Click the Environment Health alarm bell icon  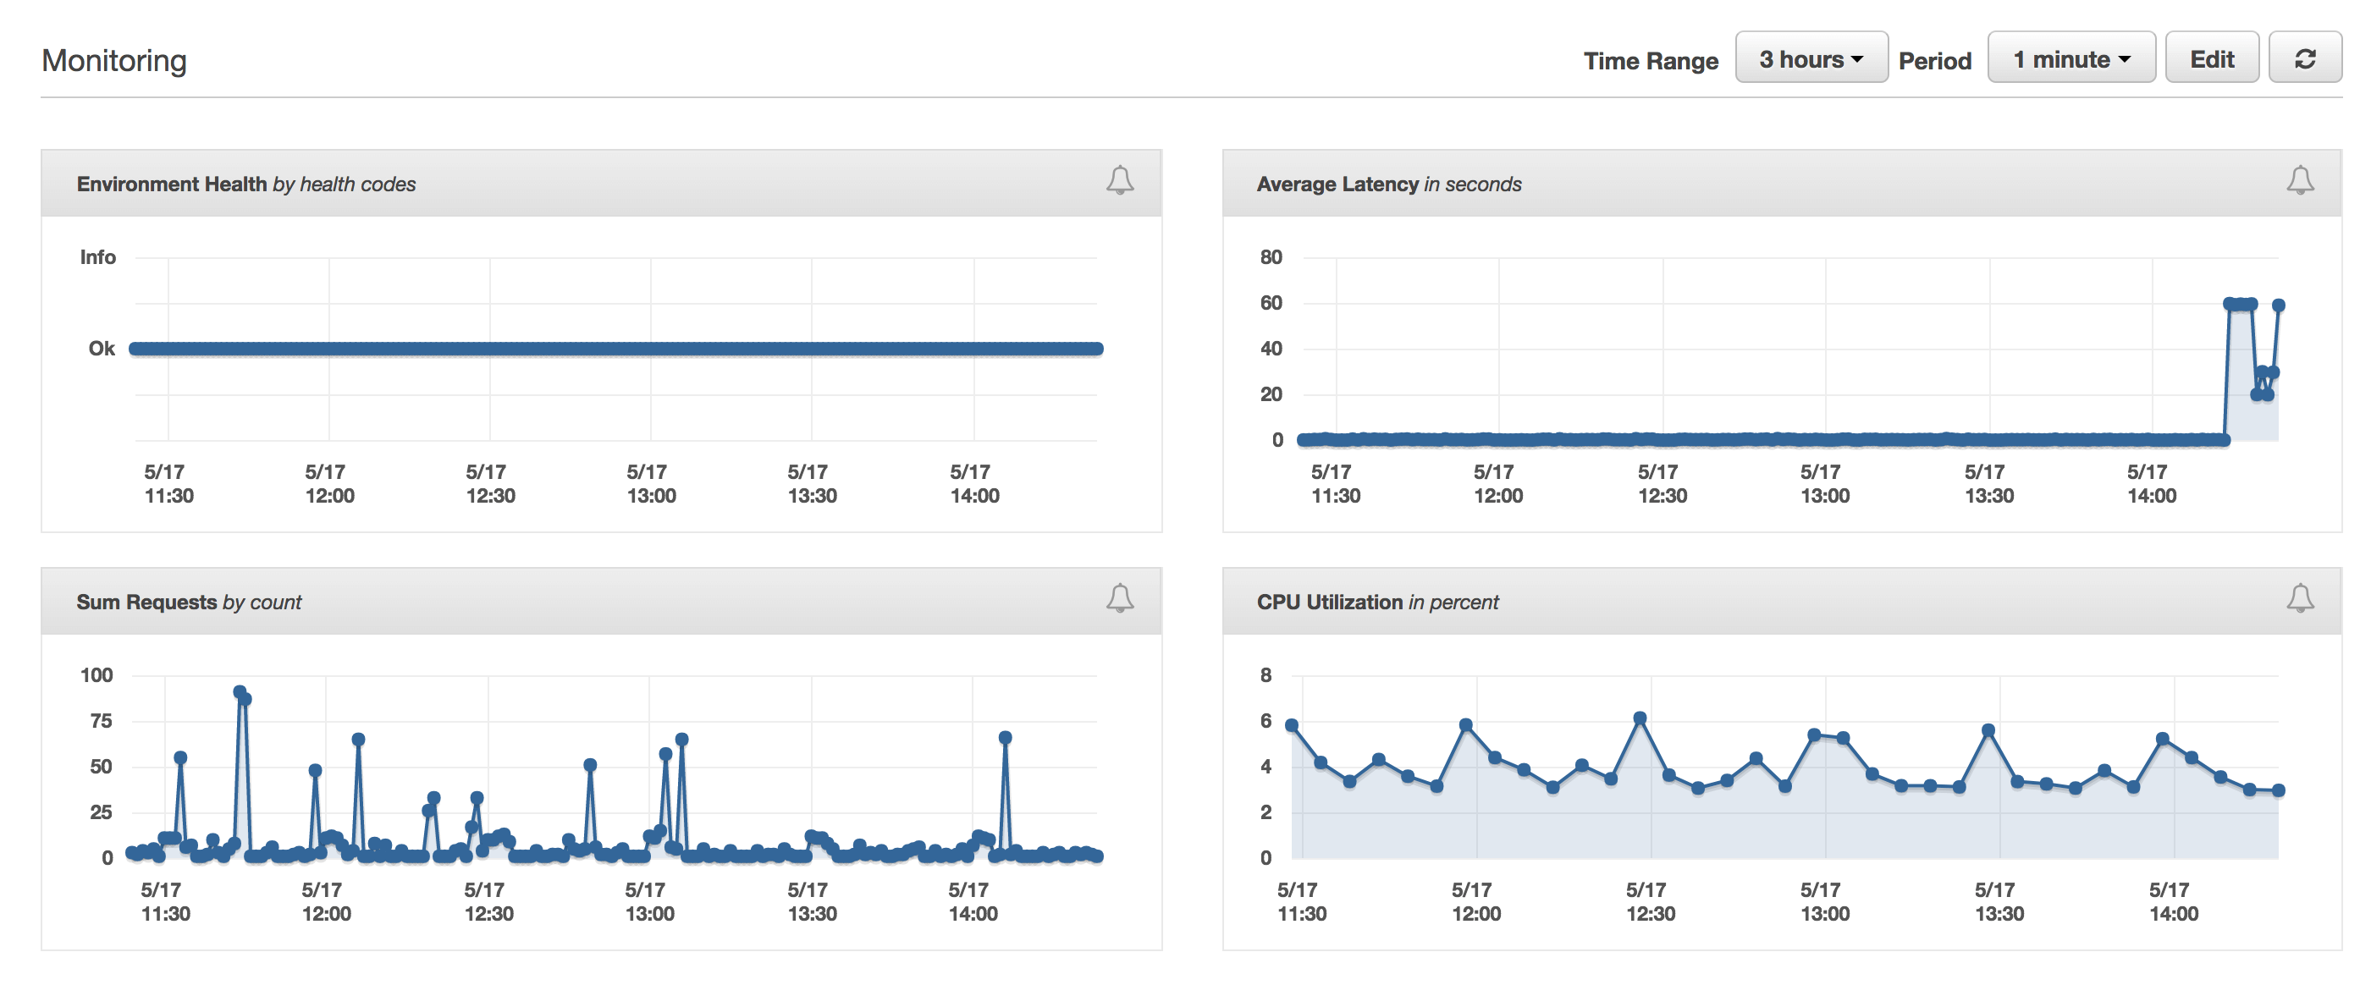[x=1120, y=180]
